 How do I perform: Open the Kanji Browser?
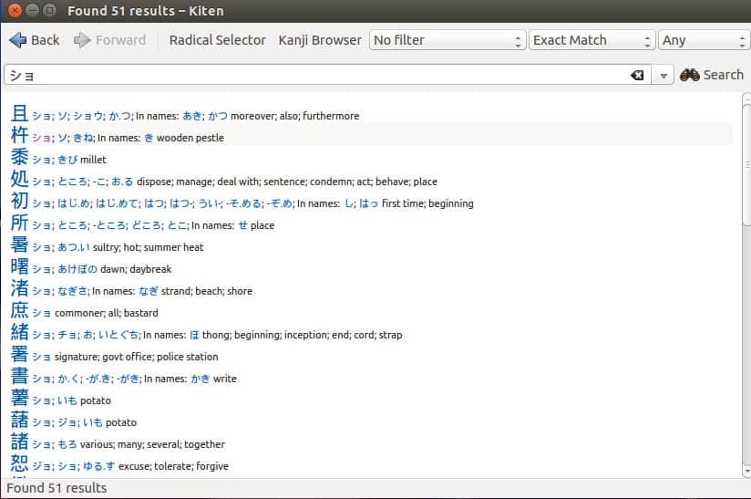[x=320, y=40]
